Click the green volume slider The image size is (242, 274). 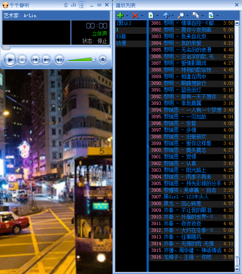82,60
